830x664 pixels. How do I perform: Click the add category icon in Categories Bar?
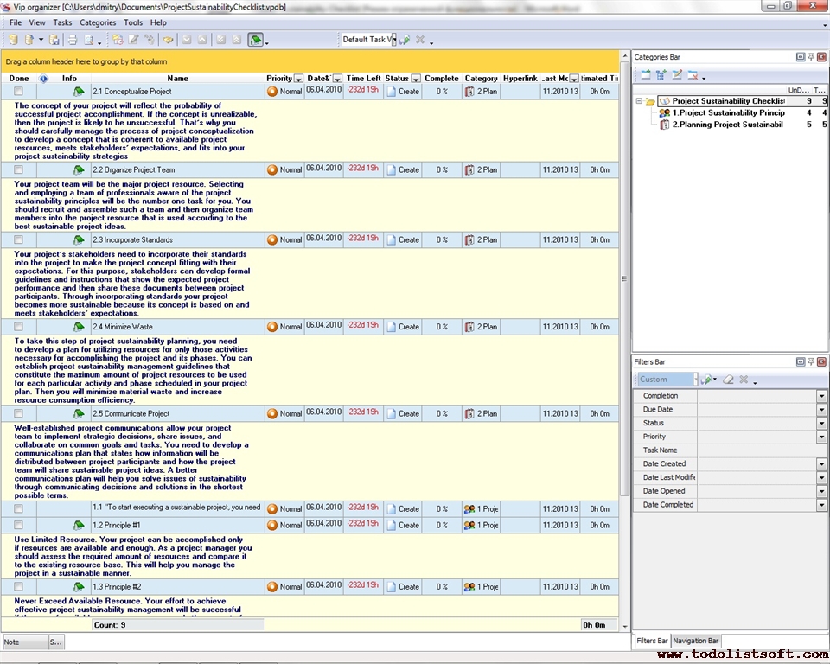click(645, 75)
